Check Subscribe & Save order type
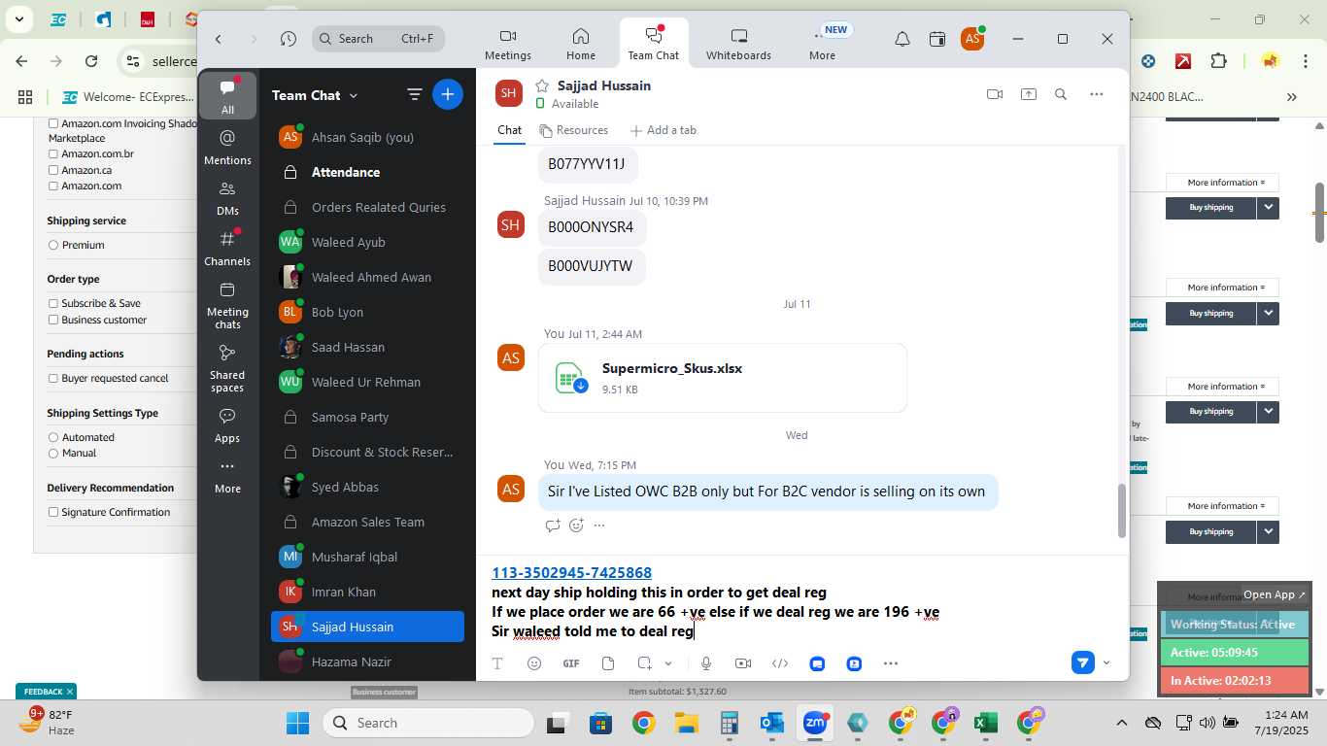This screenshot has width=1327, height=746. click(x=53, y=304)
